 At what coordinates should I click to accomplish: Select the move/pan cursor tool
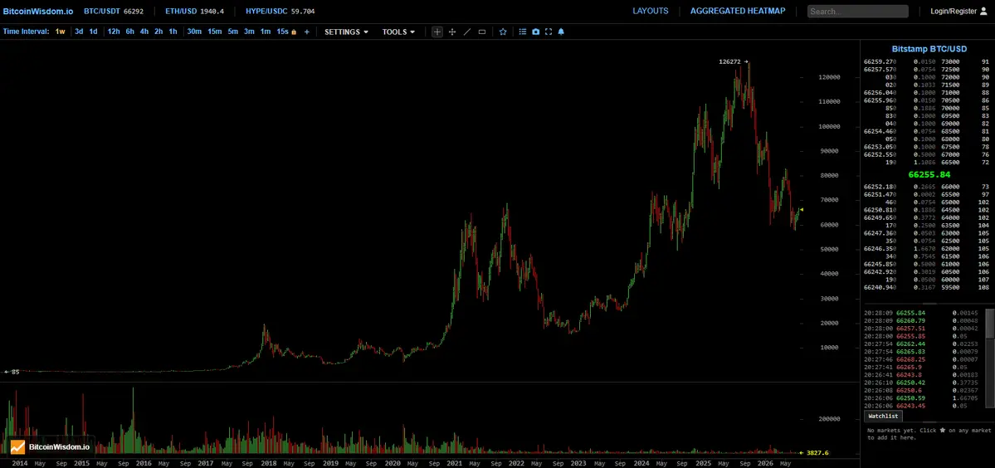point(452,32)
